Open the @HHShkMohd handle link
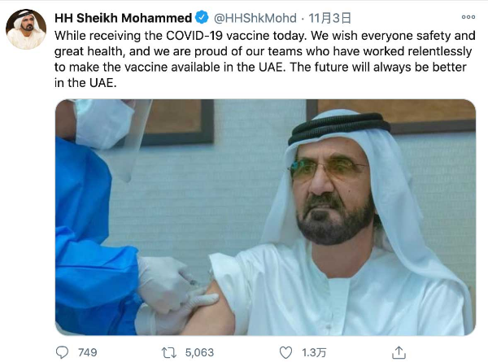The height and width of the screenshot is (362, 488). [x=256, y=18]
